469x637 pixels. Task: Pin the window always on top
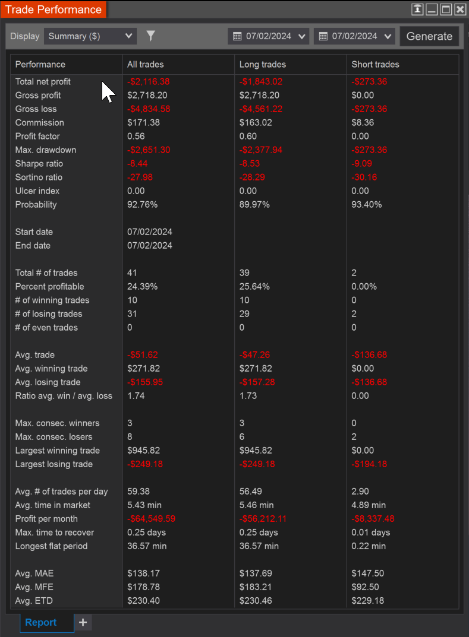pos(417,9)
